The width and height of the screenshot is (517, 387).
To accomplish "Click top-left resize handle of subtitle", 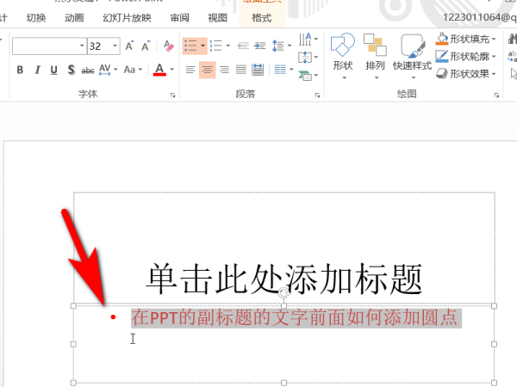I will point(73,306).
